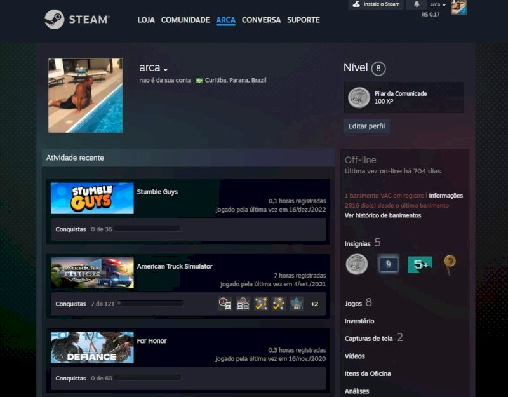Open the Inventário link
Image resolution: width=508 pixels, height=397 pixels.
(x=359, y=321)
